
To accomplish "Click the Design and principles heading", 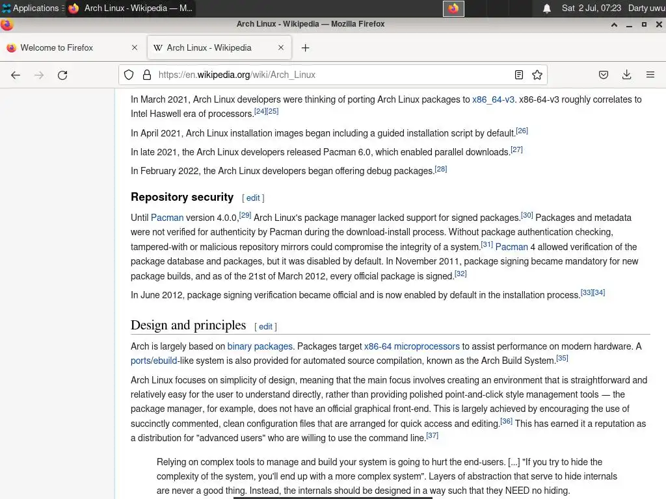I will (188, 325).
